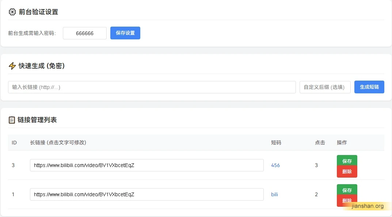Click the 点击 column header
Image resolution: width=392 pixels, height=217 pixels.
(x=320, y=143)
